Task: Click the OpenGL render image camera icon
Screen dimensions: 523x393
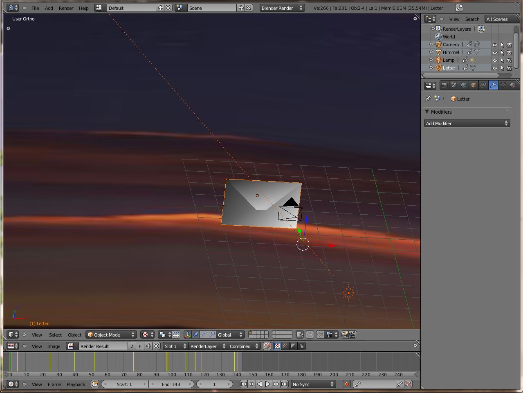Action: point(344,335)
